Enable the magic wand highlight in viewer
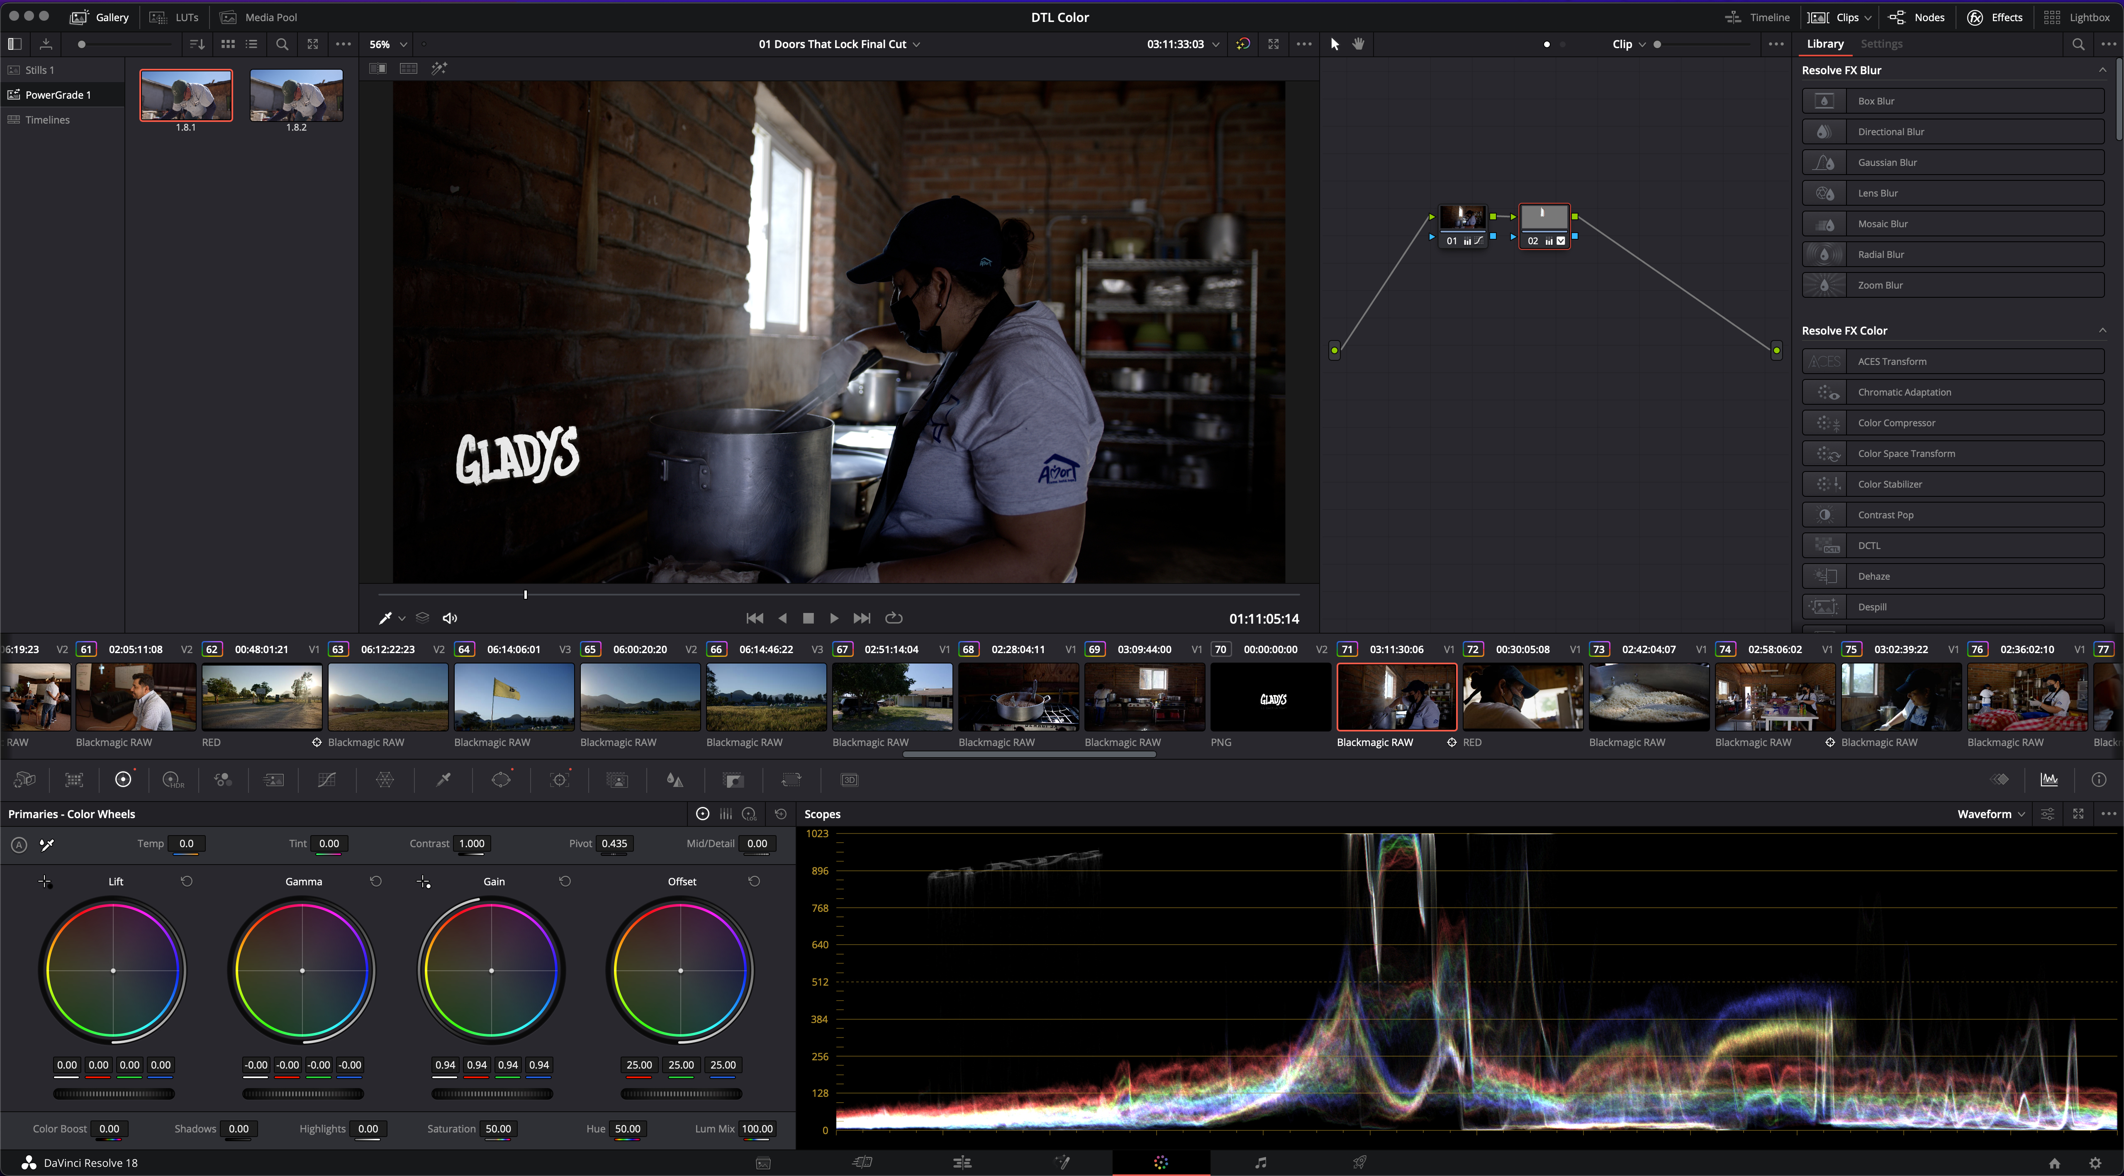2124x1176 pixels. tap(439, 68)
